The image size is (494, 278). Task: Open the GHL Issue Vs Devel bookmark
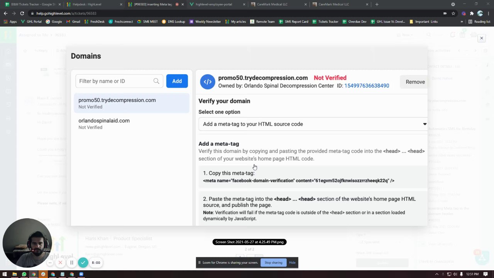click(x=387, y=22)
